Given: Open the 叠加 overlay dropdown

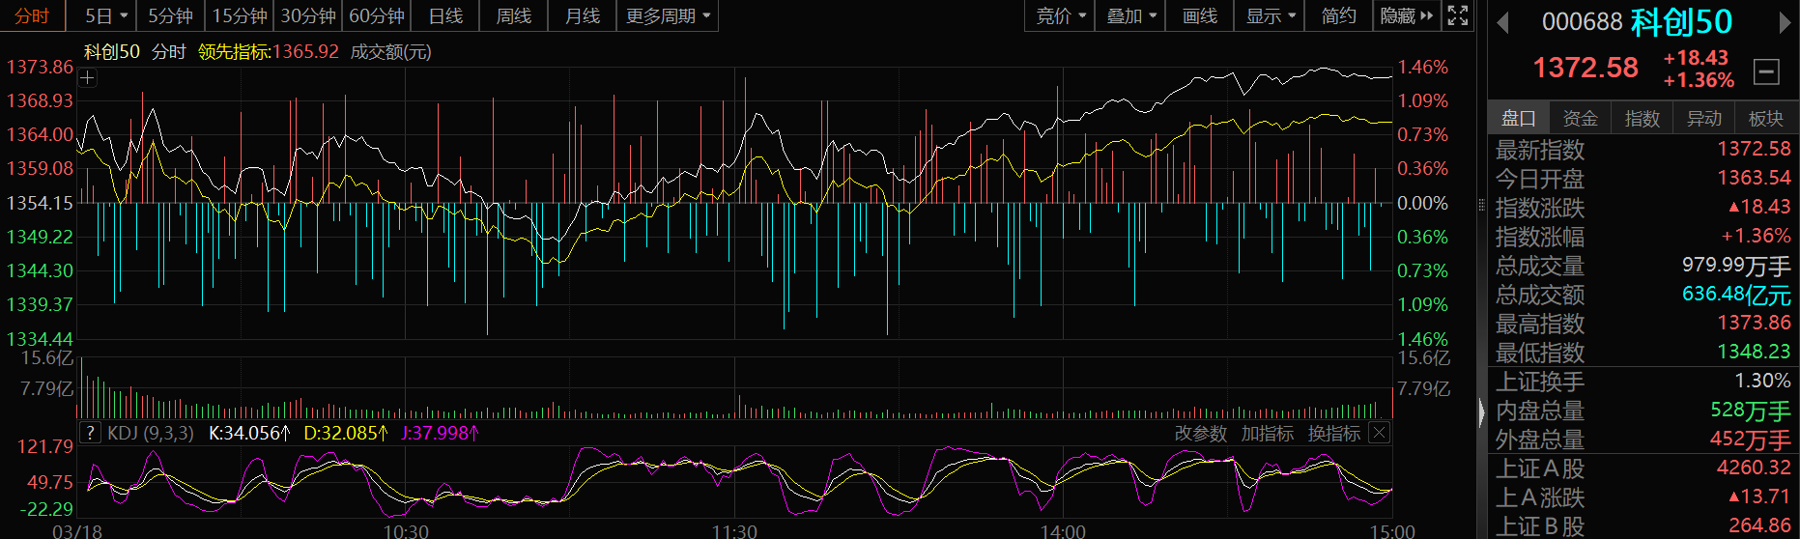Looking at the screenshot, I should 1130,15.
